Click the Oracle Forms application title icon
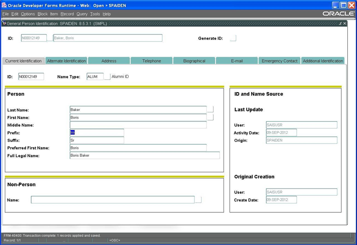This screenshot has width=357, height=245. coord(4,5)
